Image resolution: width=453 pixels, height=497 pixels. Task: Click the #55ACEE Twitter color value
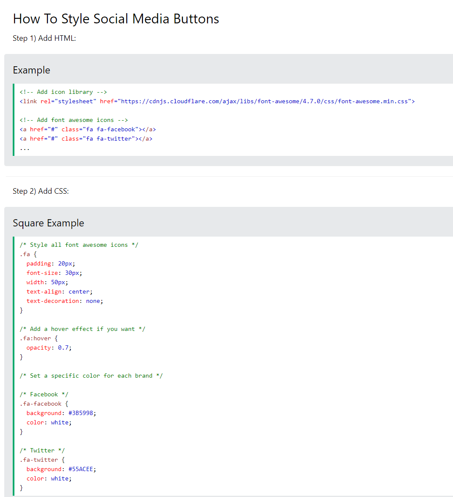click(x=81, y=469)
